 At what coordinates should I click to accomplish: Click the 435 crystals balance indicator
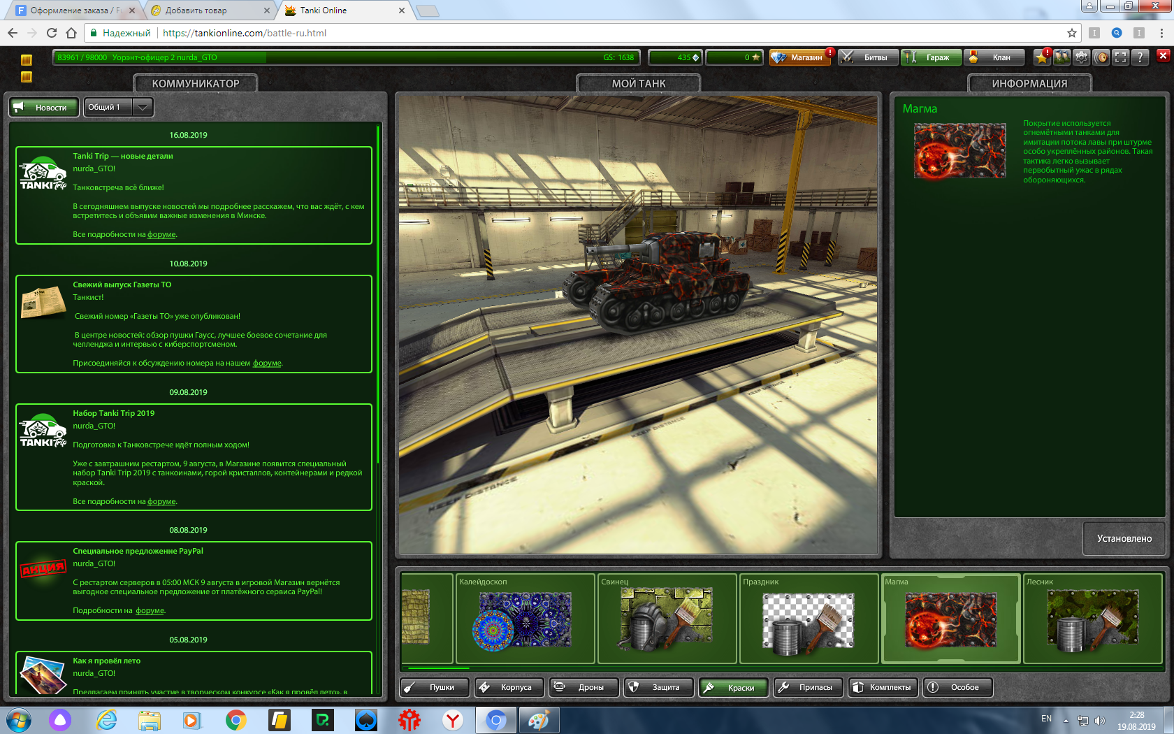tap(675, 57)
